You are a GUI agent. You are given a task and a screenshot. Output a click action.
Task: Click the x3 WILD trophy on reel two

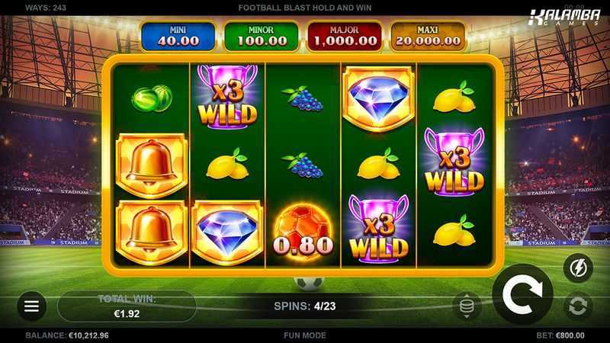(x=227, y=97)
